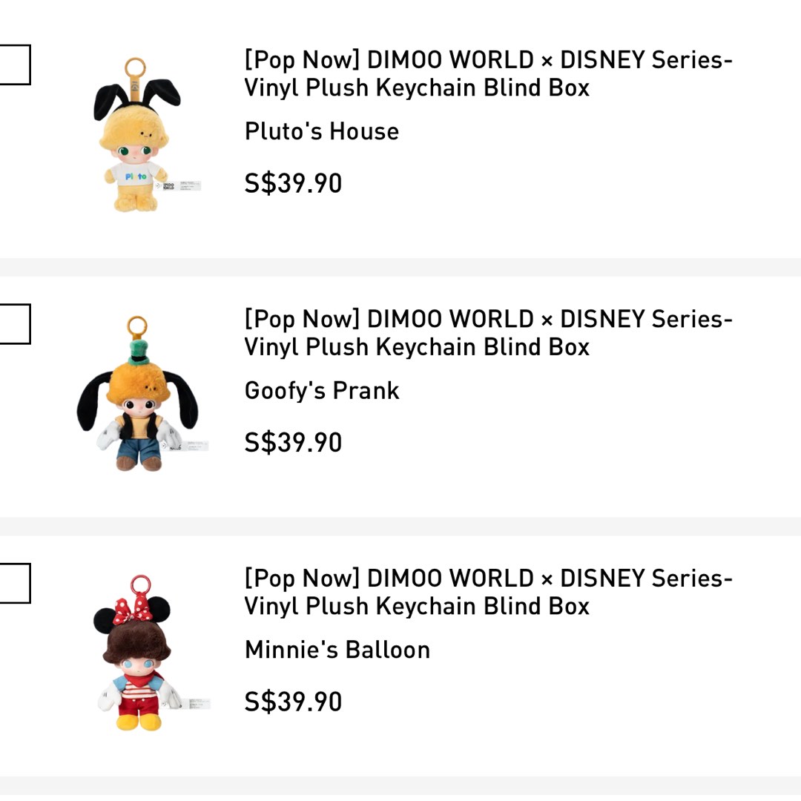Check the selection box for Pluto's House
The width and height of the screenshot is (801, 801).
pyautogui.click(x=16, y=64)
